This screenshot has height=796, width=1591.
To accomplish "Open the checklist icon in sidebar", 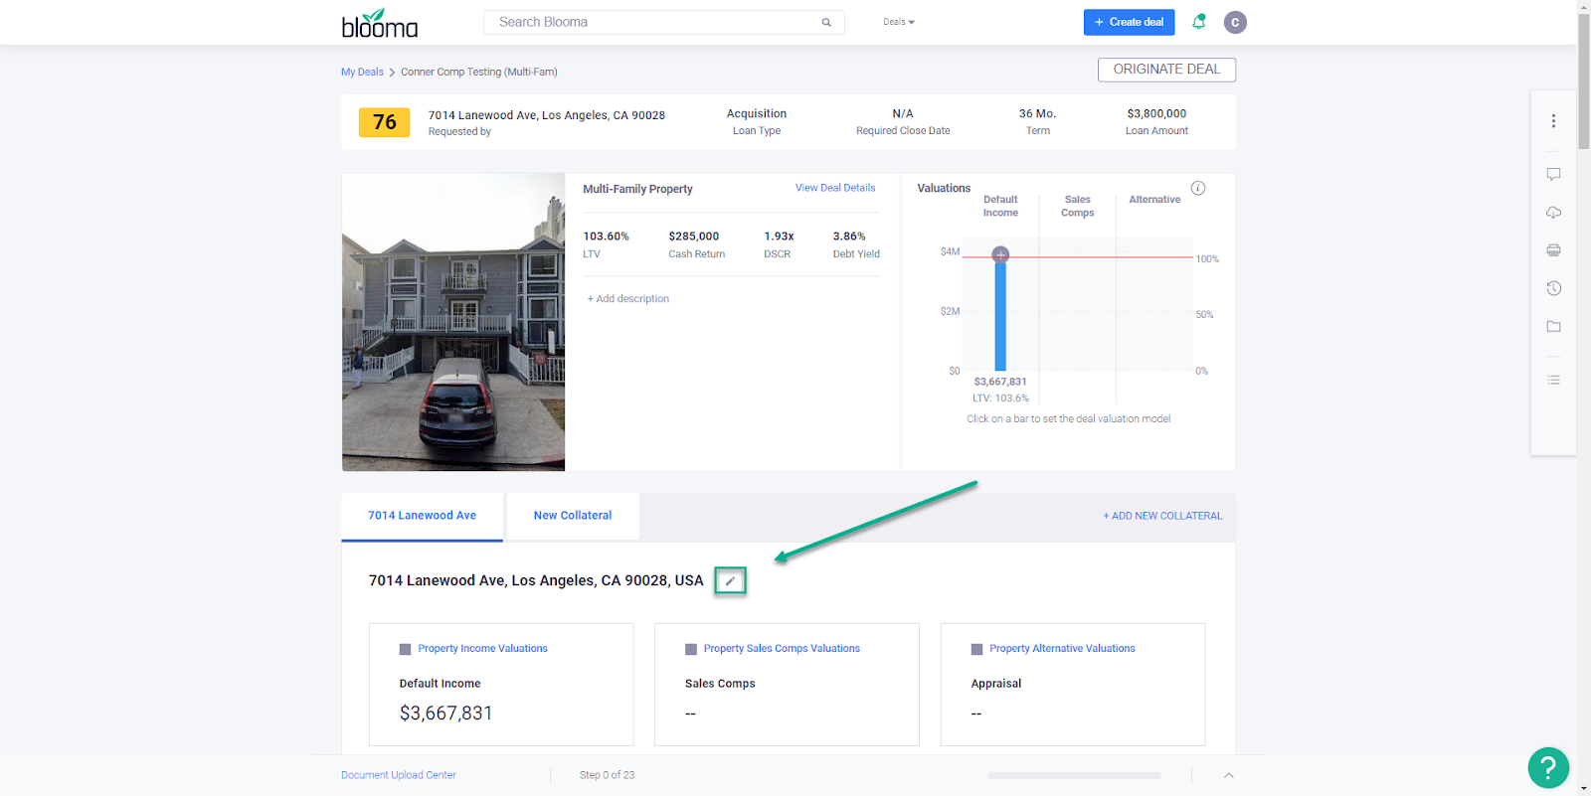I will [x=1553, y=381].
